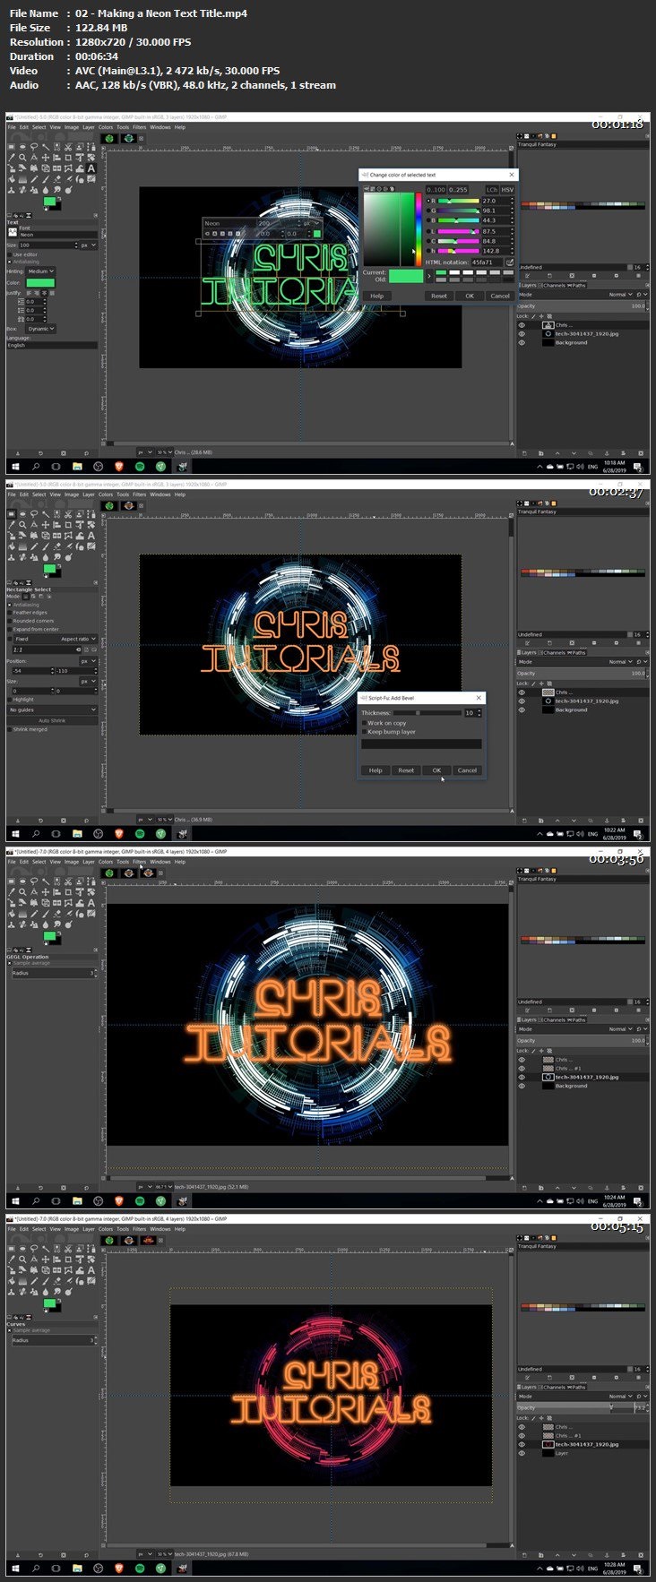Open Hinting 'Medium' dropdown in 00:01:18 frame

[40, 271]
